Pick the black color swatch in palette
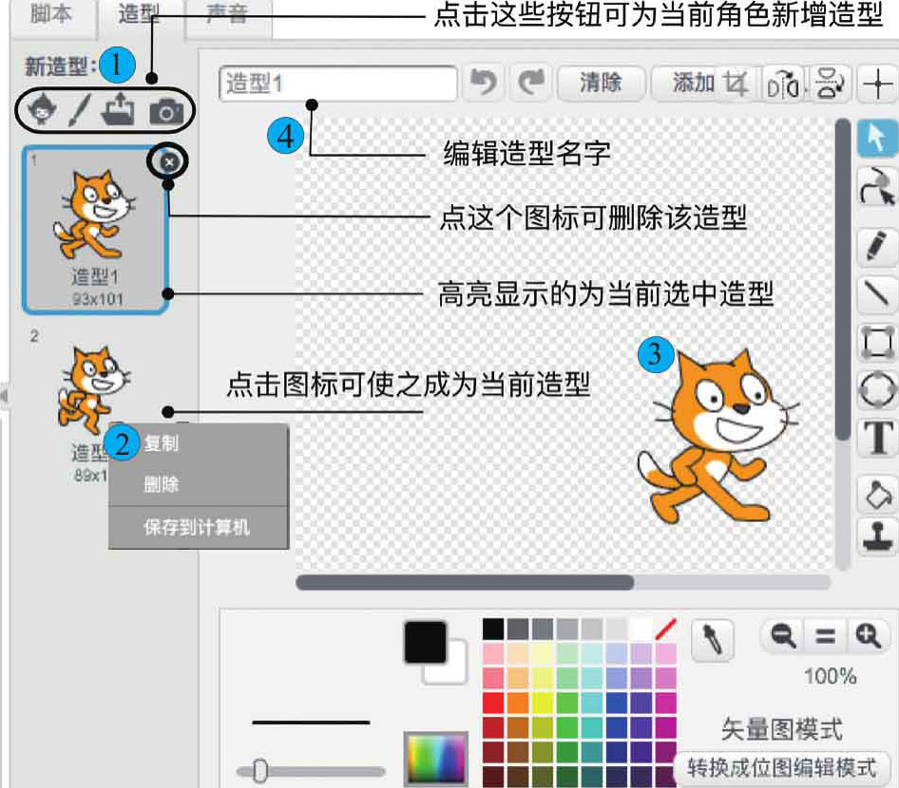This screenshot has height=788, width=899. click(x=493, y=629)
